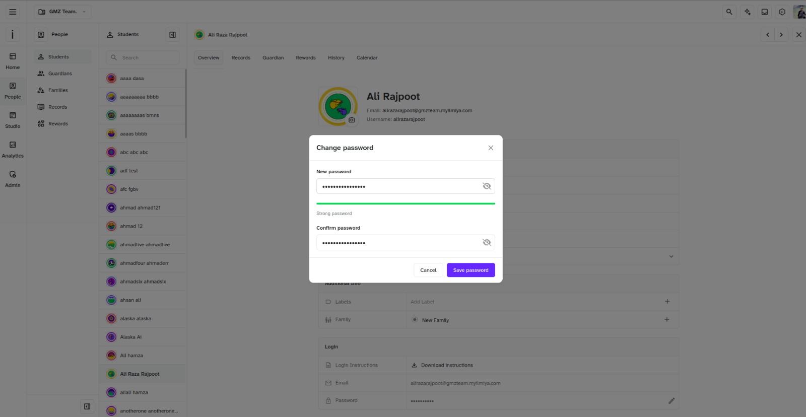Viewport: 806px width, 417px height.
Task: Open the inbox icon in top bar
Action: (x=765, y=12)
